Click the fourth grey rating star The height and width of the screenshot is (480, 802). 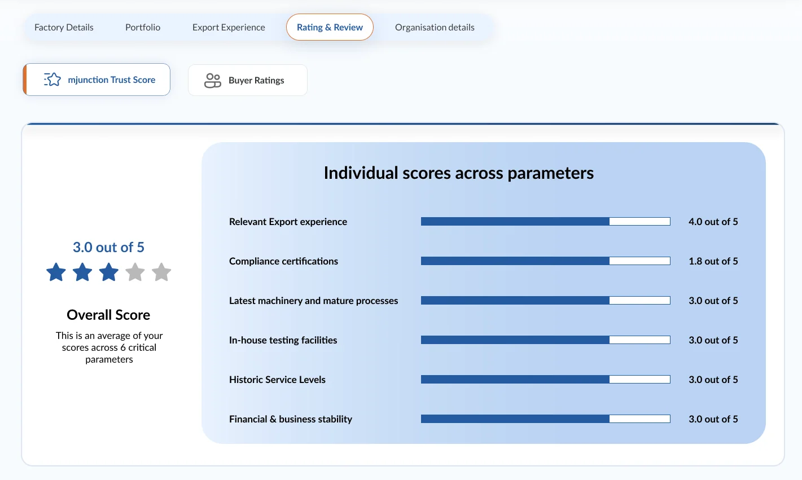point(135,272)
